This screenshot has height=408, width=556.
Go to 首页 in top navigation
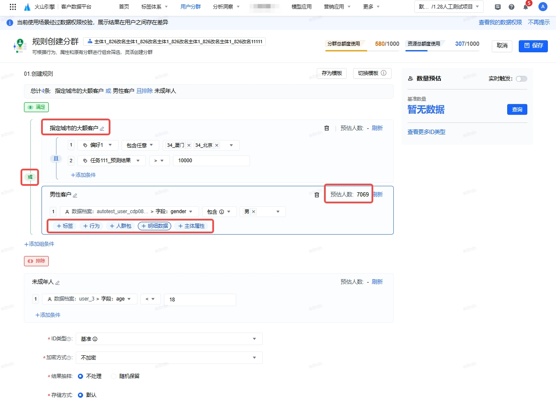[124, 7]
